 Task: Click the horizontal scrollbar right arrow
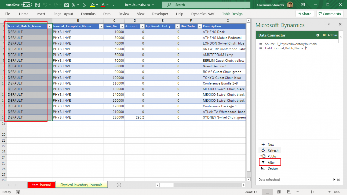coord(244,185)
